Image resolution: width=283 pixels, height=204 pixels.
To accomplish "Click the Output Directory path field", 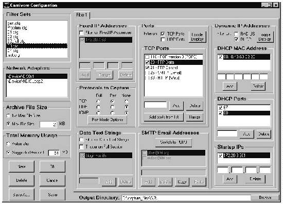I will [x=186, y=198].
